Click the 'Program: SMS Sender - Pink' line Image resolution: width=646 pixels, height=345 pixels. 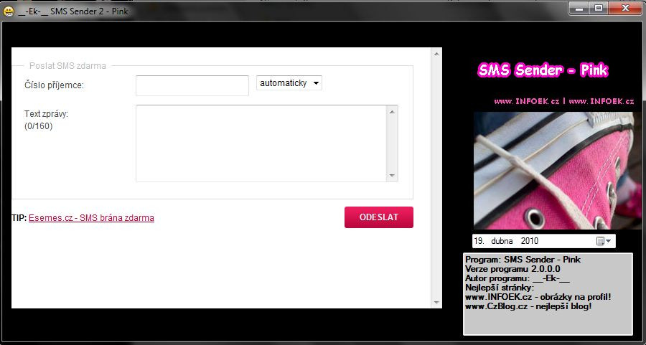click(x=523, y=260)
